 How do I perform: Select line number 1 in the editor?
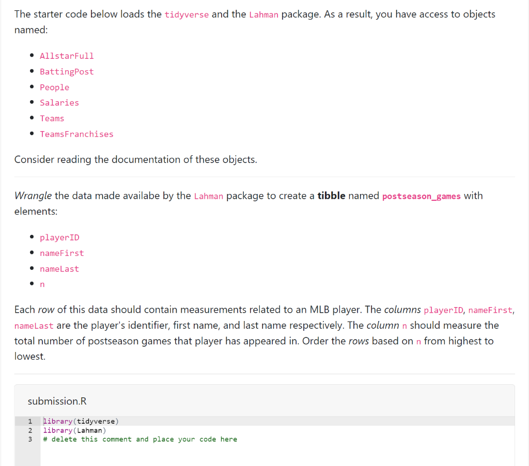click(x=30, y=421)
